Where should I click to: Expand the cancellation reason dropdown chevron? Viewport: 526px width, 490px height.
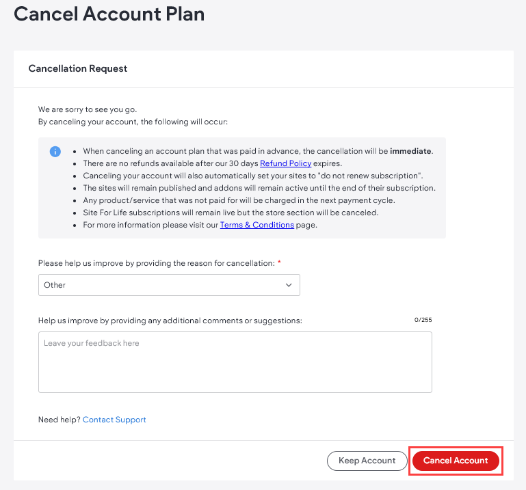pyautogui.click(x=289, y=285)
